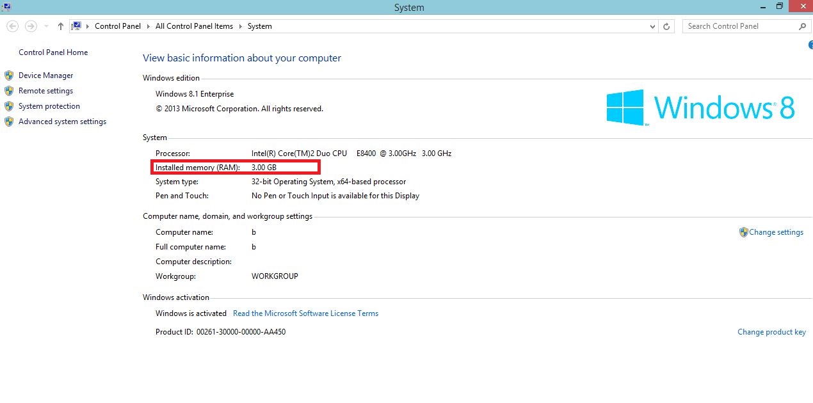Viewport: 813px width, 403px height.
Task: Click the Windows 8 logo image
Action: point(701,107)
